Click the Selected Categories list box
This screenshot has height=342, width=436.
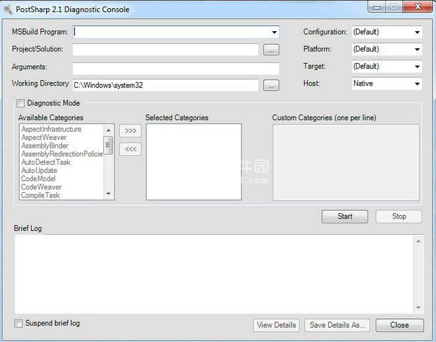click(194, 162)
